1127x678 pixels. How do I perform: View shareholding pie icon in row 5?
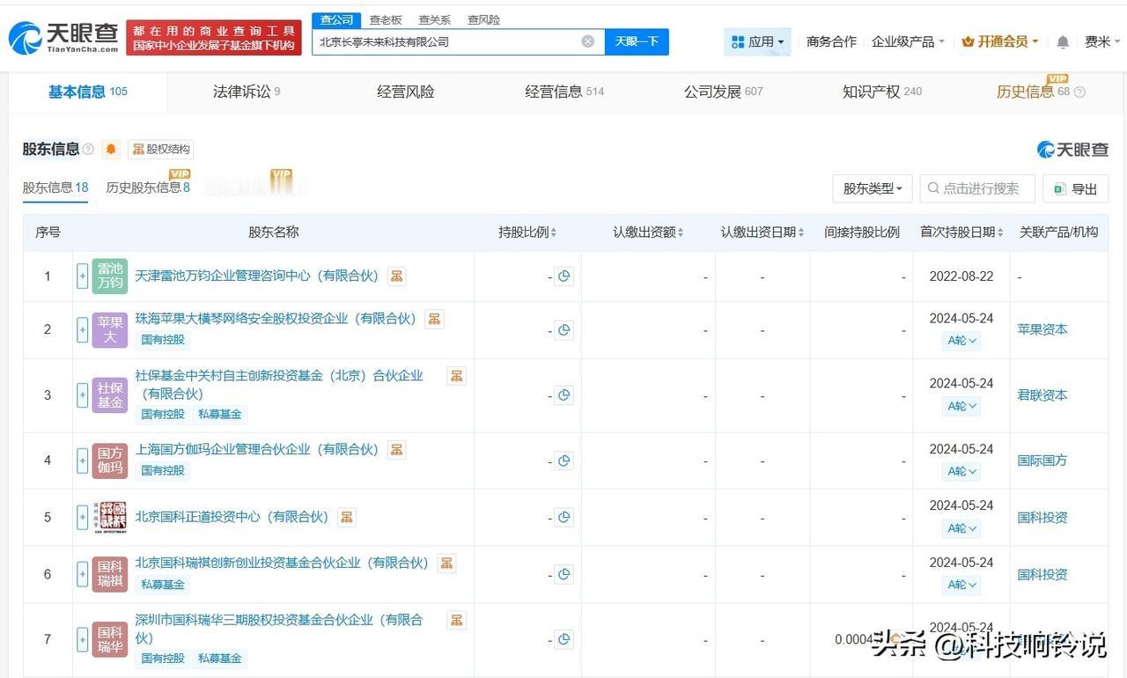tap(563, 518)
